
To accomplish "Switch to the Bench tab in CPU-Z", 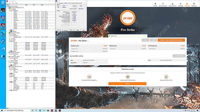I will coord(77,3).
